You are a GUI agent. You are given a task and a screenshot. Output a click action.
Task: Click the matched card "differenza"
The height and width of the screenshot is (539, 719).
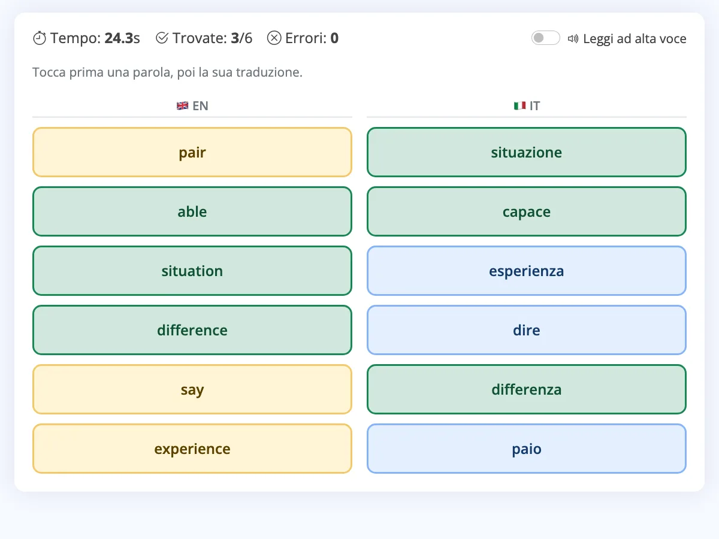tap(527, 389)
